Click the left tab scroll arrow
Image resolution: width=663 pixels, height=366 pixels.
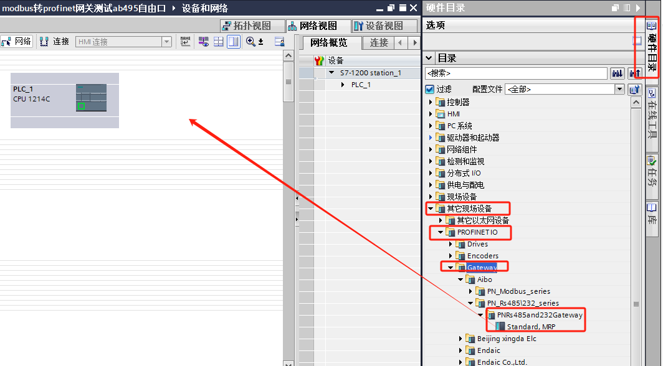tap(400, 42)
